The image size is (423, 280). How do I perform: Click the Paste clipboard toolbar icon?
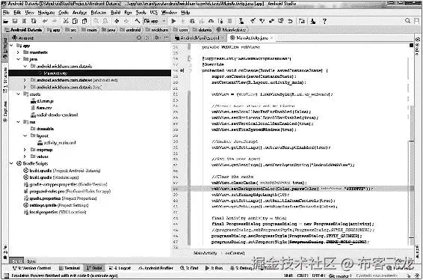pos(84,21)
